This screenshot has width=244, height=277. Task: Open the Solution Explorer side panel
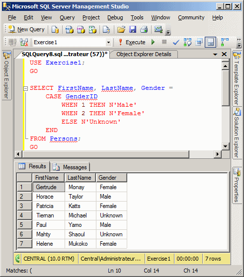coord(237,133)
